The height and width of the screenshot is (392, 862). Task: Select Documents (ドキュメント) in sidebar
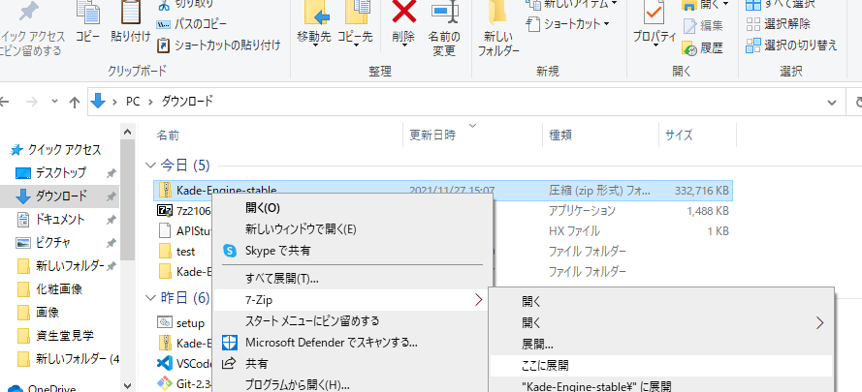click(60, 220)
